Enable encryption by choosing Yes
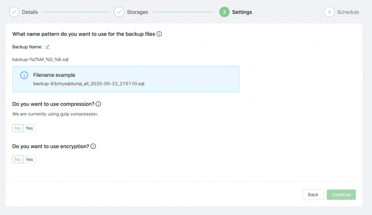Image resolution: width=372 pixels, height=215 pixels. [x=29, y=159]
